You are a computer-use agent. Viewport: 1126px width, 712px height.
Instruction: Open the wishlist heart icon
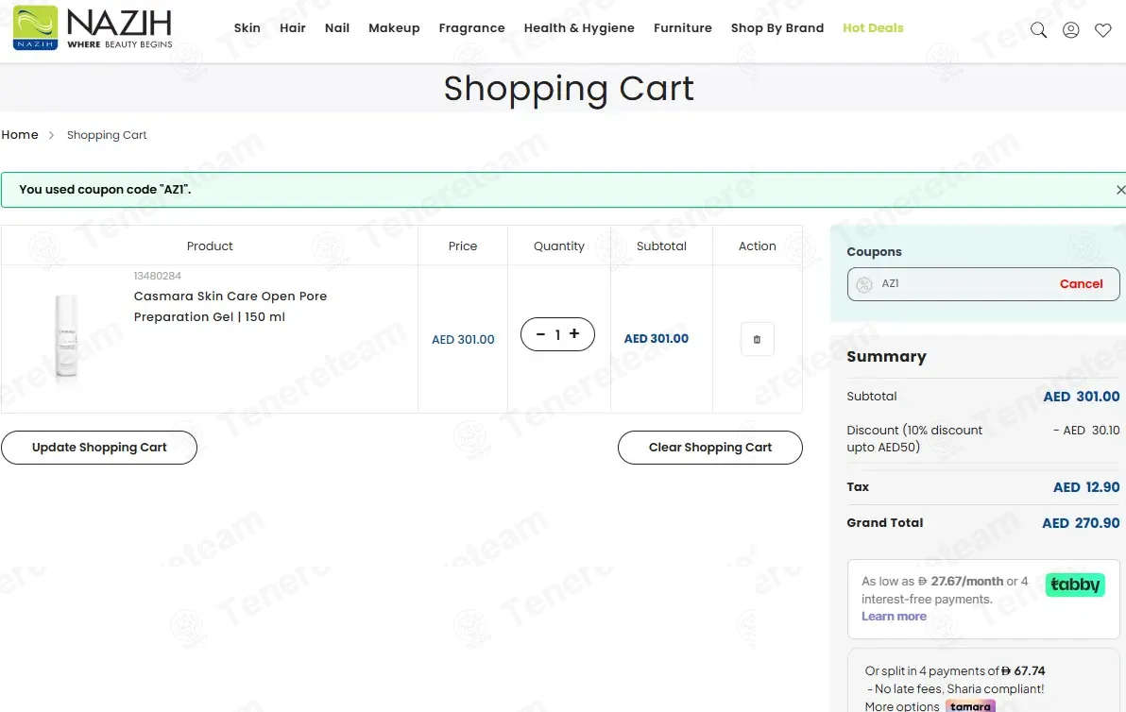[x=1103, y=29]
